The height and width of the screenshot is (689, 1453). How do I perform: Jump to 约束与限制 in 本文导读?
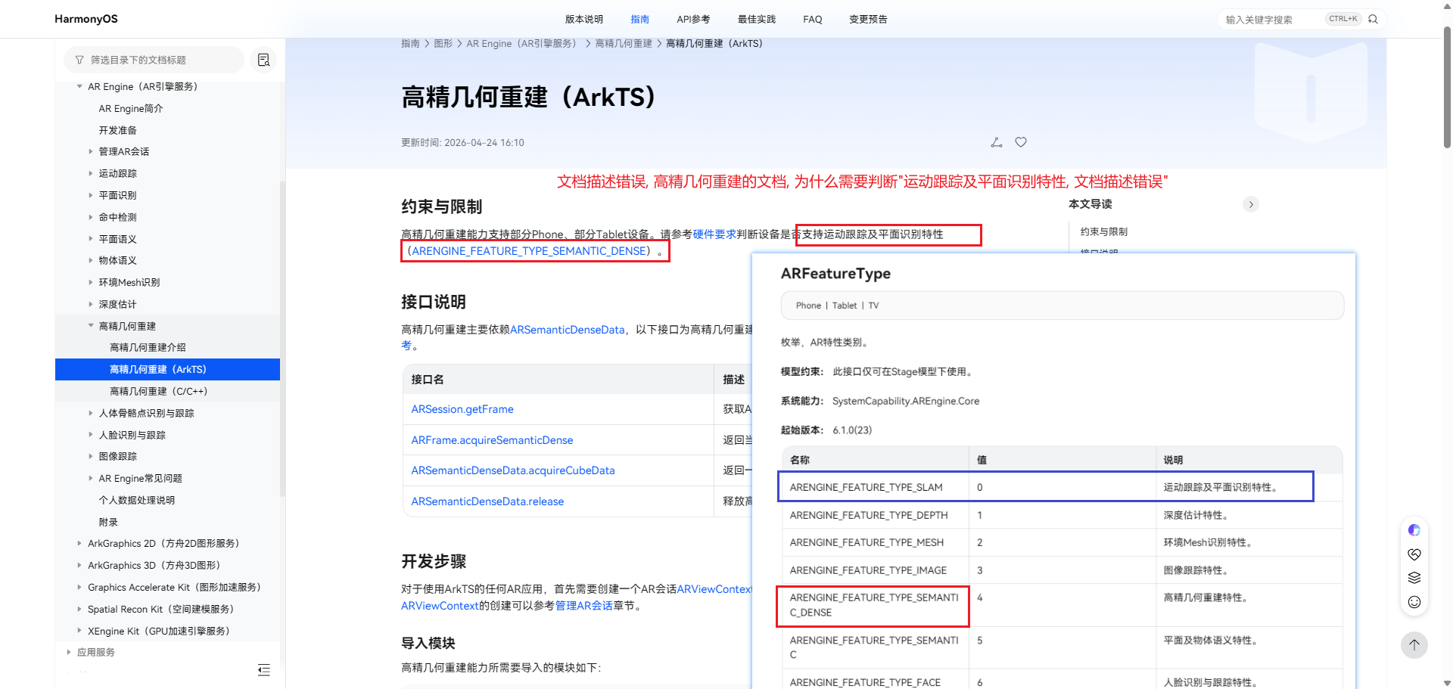(1104, 231)
